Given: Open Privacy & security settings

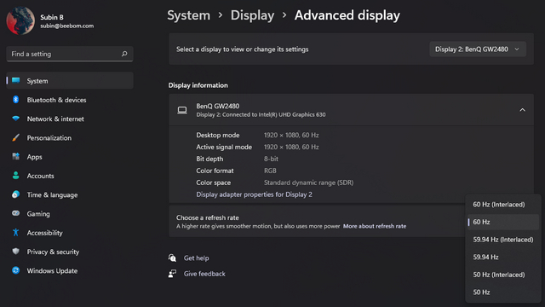Looking at the screenshot, I should coord(70,252).
